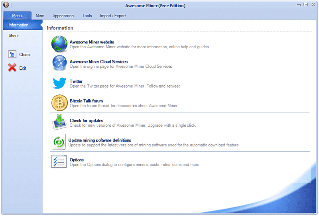
Task: Click the blue Close arrow icon
Action: click(12, 55)
